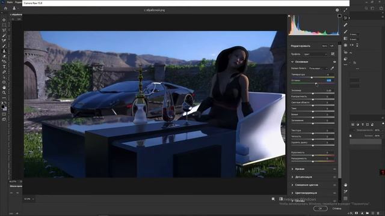This screenshot has width=385, height=216.
Task: Toggle the grid overlay icon
Action: point(345,199)
